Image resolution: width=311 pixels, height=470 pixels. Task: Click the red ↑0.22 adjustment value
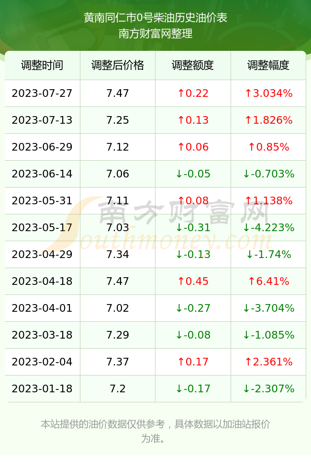[193, 93]
